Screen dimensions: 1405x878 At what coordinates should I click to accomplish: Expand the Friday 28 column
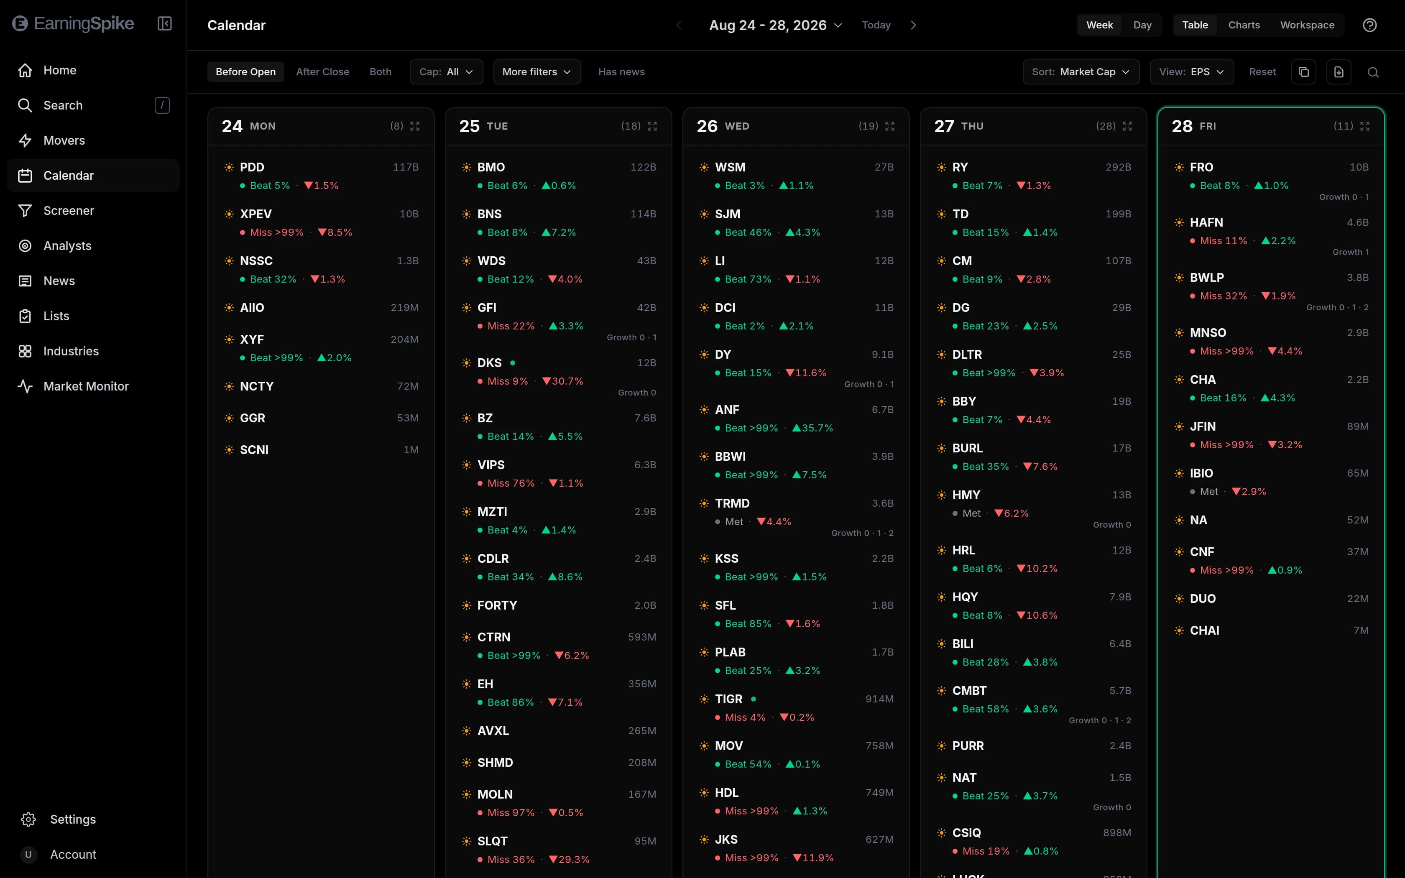click(1364, 126)
